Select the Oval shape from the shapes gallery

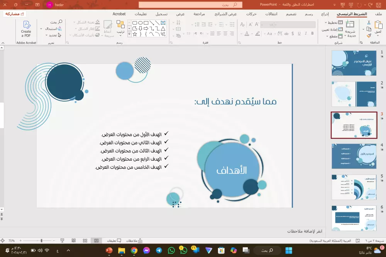click(140, 22)
